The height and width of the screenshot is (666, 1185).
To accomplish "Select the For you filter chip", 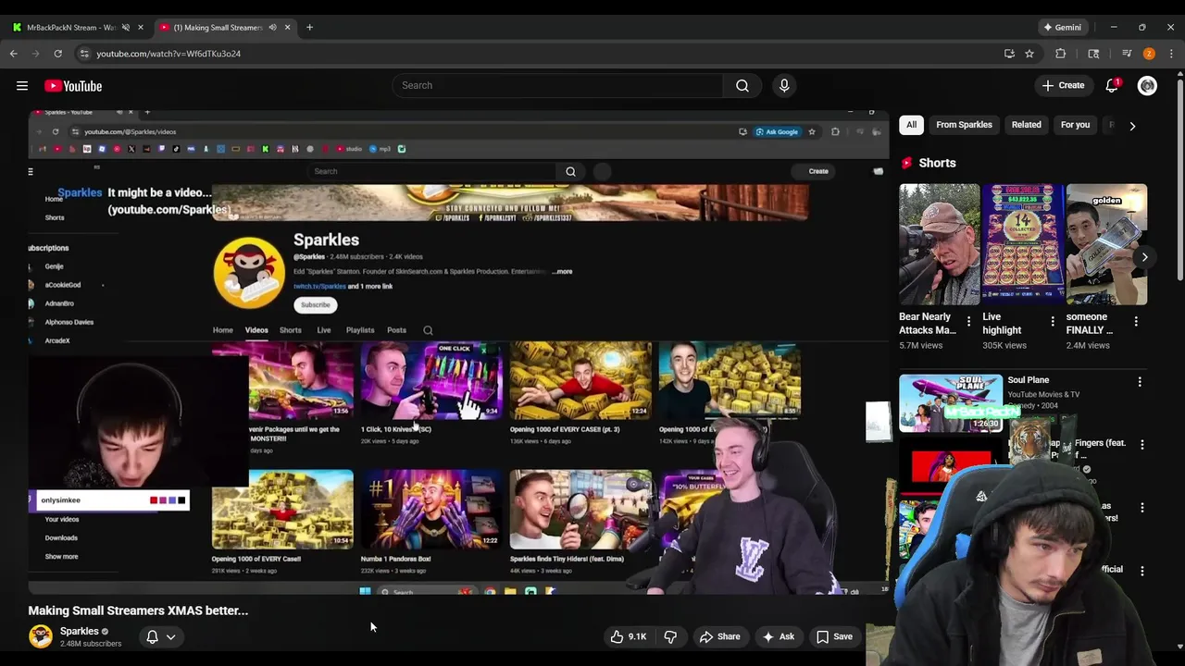I will [x=1075, y=125].
